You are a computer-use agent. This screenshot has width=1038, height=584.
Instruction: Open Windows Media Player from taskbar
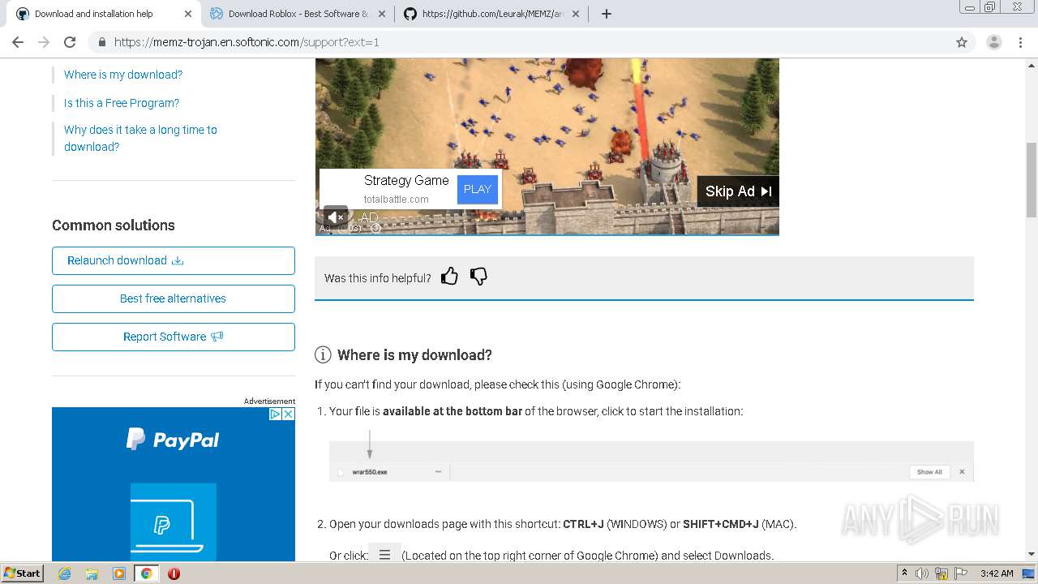119,573
